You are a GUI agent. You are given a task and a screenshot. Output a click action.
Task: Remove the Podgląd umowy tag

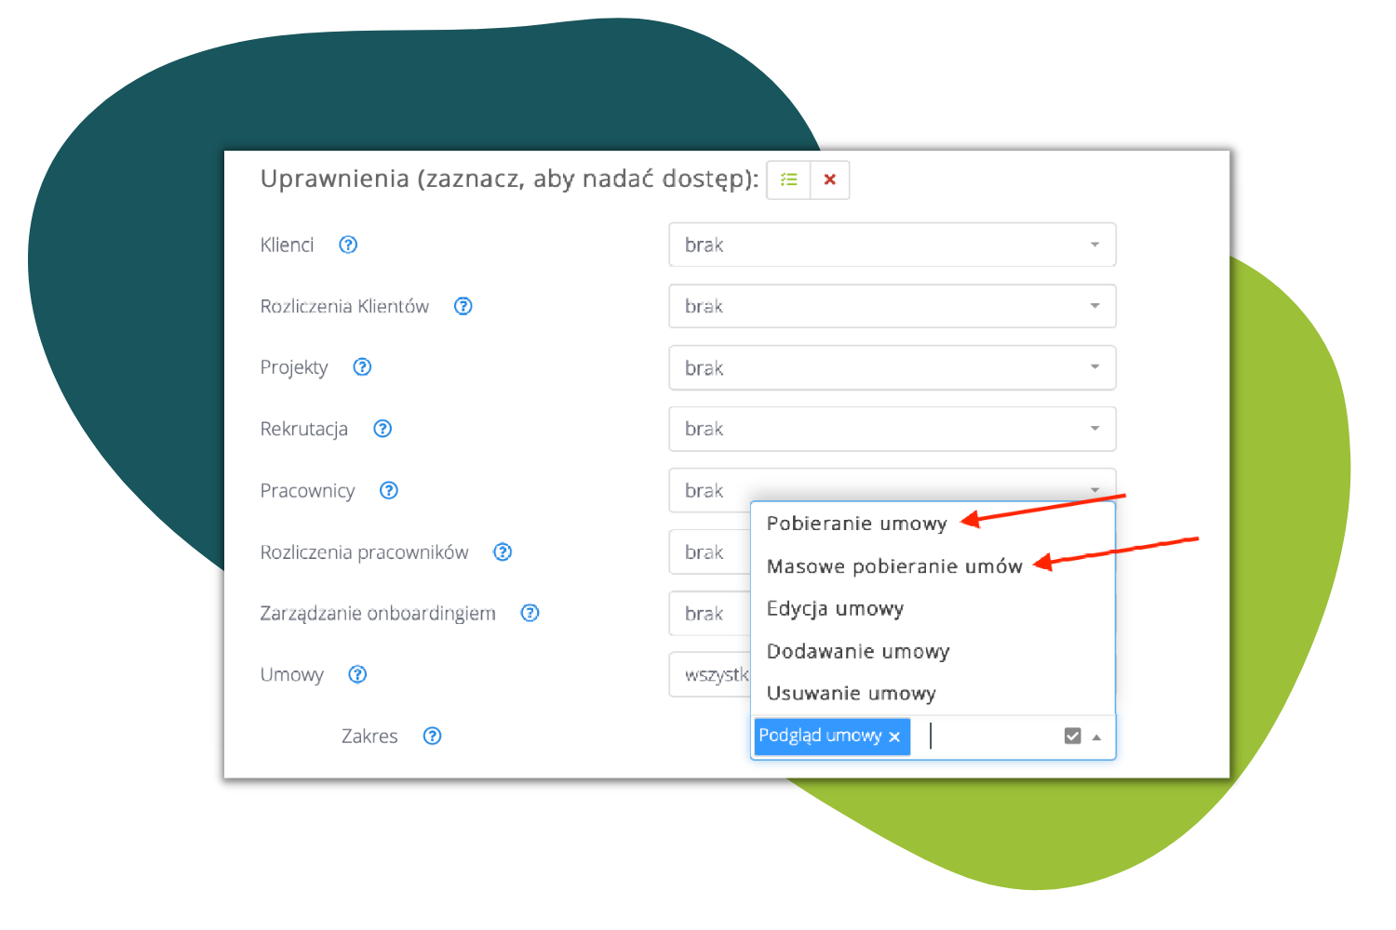tap(894, 737)
